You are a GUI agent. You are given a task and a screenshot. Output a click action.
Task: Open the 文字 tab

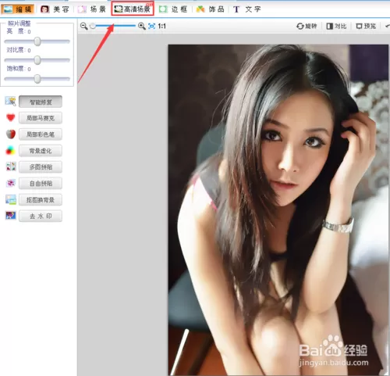(x=246, y=9)
